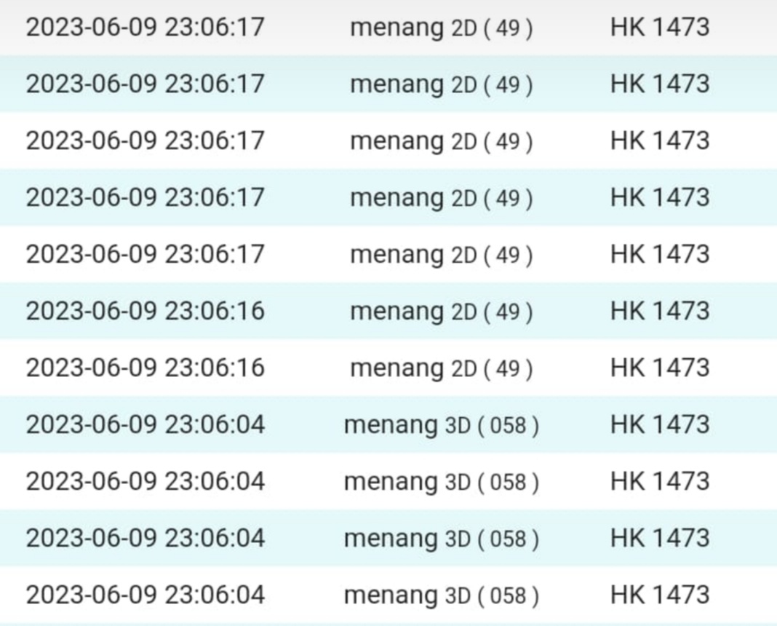777x626 pixels.
Task: Select "menang 2D (49)" in first 23:06:16 row
Action: (x=441, y=311)
